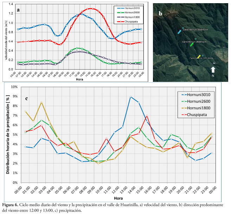This screenshot has width=231, height=214.
Task: Click the Cerro Hornuni 3000 msnm marker circle
Action: [x=183, y=28]
